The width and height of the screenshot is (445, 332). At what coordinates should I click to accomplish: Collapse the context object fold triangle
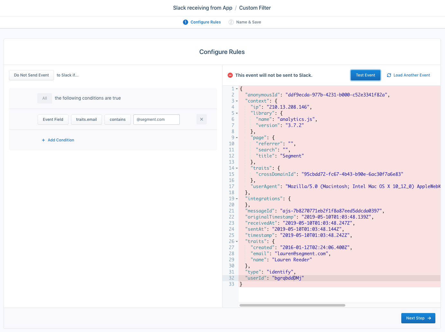point(236,101)
